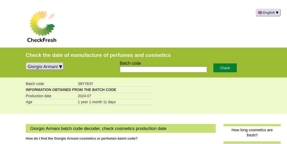The height and width of the screenshot is (144, 287).
Task: Click the age value of 1 year 1 month
Action: click(x=97, y=102)
